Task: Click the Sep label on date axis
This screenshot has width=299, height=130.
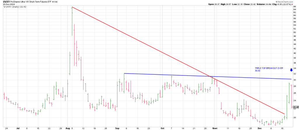Action: pos(118,128)
